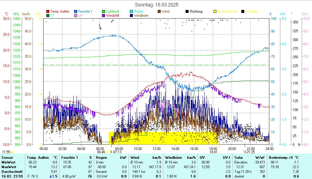Click the sunset marker icon after 18:41
This screenshot has height=179, width=312.
pyautogui.click(x=219, y=152)
